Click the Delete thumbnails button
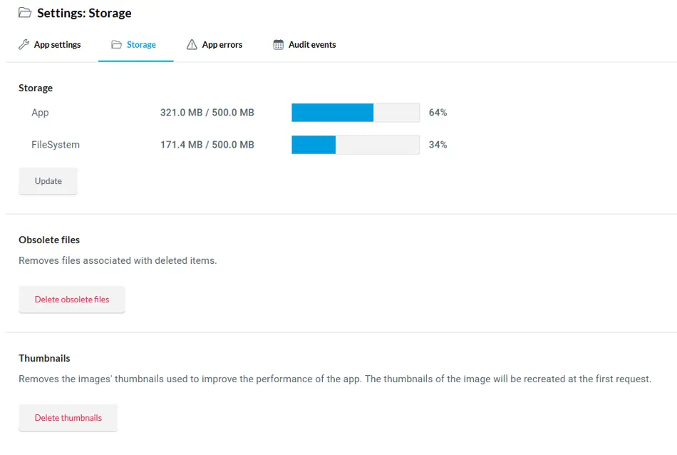This screenshot has width=677, height=455. (x=68, y=418)
